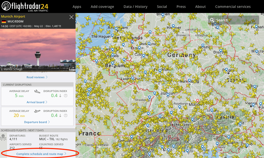Click the Munich Airport title

[x=13, y=17]
